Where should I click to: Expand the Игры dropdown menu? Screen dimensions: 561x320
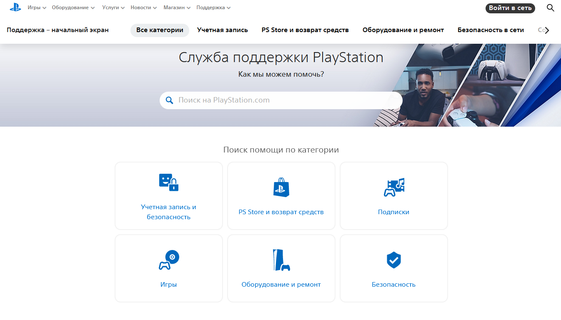(x=37, y=7)
